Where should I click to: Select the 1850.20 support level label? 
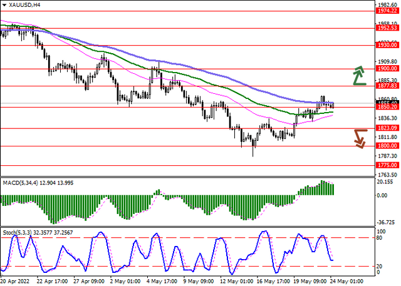click(x=388, y=107)
